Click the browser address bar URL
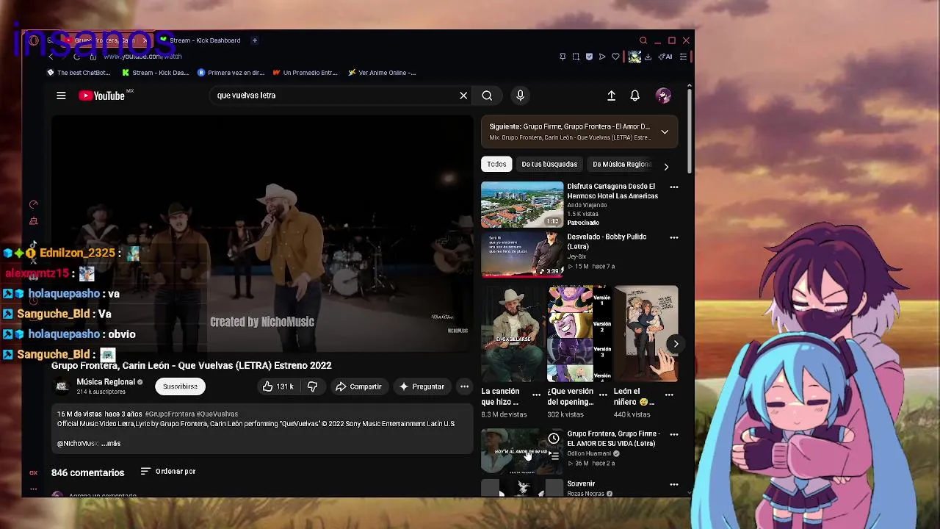The width and height of the screenshot is (940, 529). coord(142,57)
